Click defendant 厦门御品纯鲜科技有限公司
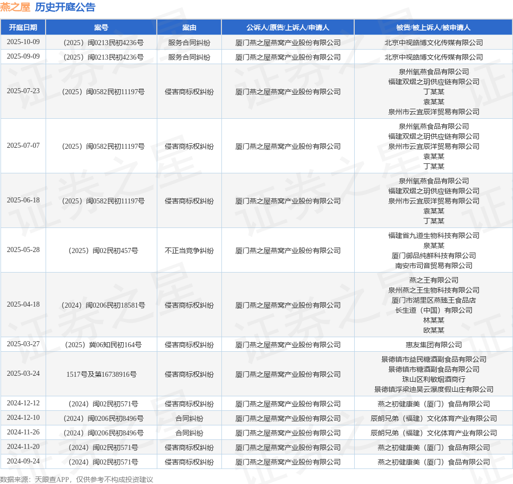This screenshot has height=484, width=513. (434, 256)
